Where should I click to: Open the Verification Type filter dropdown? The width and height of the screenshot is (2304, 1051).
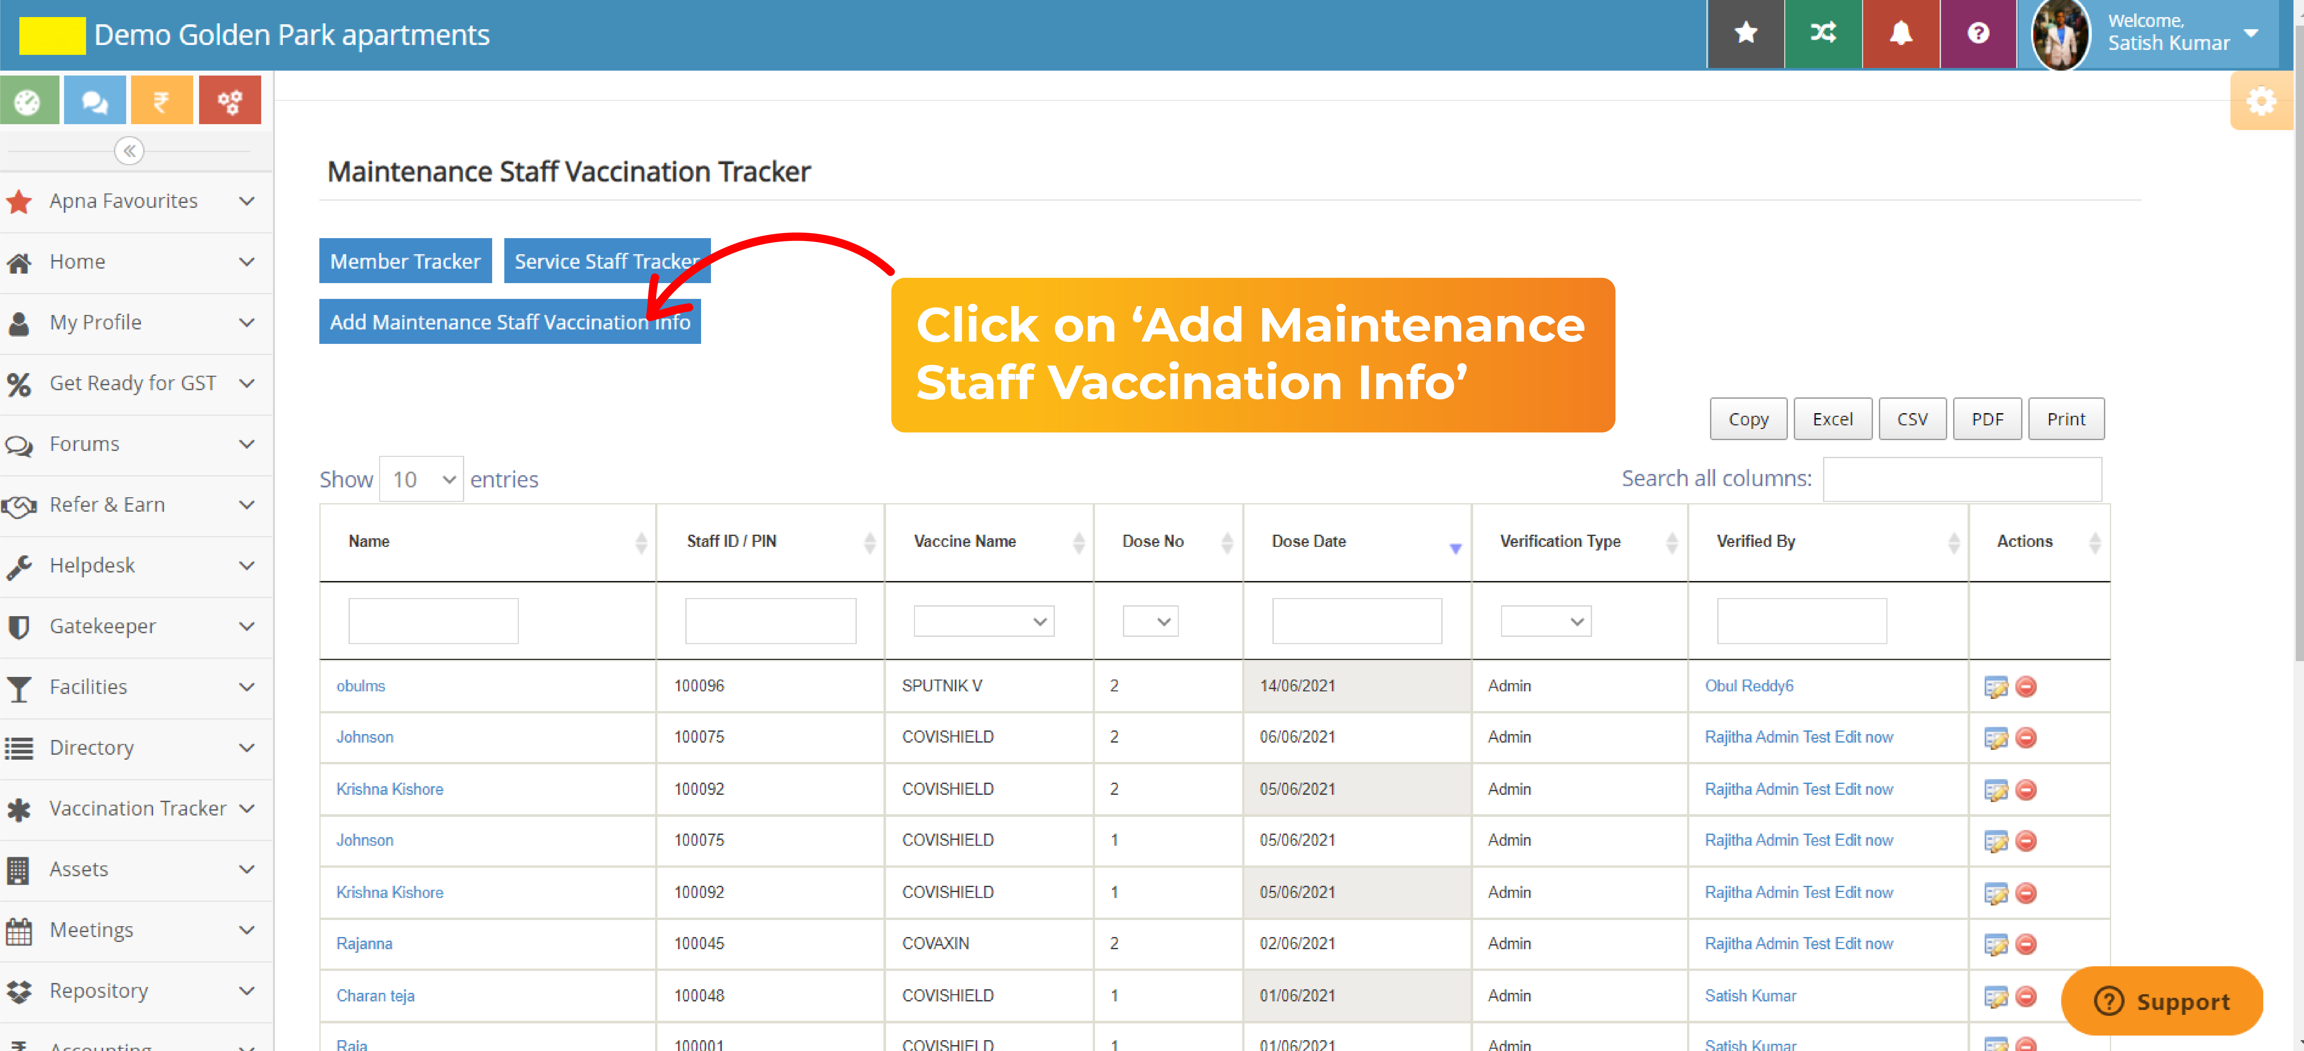(1546, 622)
